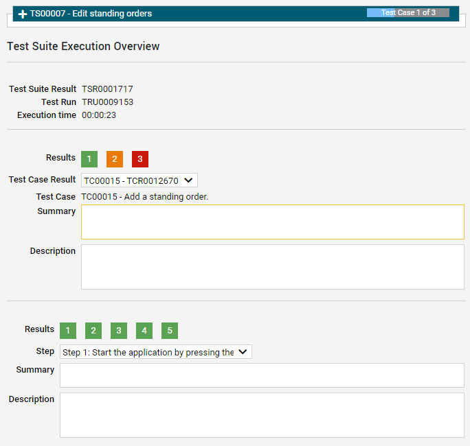Click into the step Description field

click(x=262, y=415)
